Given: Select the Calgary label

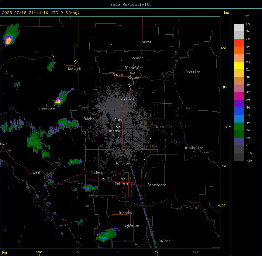Looking at the screenshot, I should point(121,183).
